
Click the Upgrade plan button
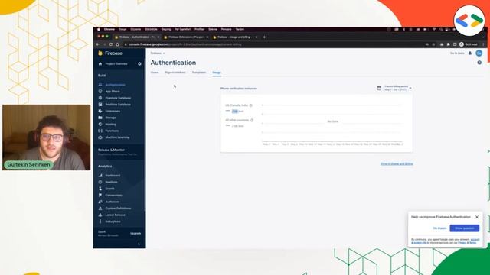[136, 233]
